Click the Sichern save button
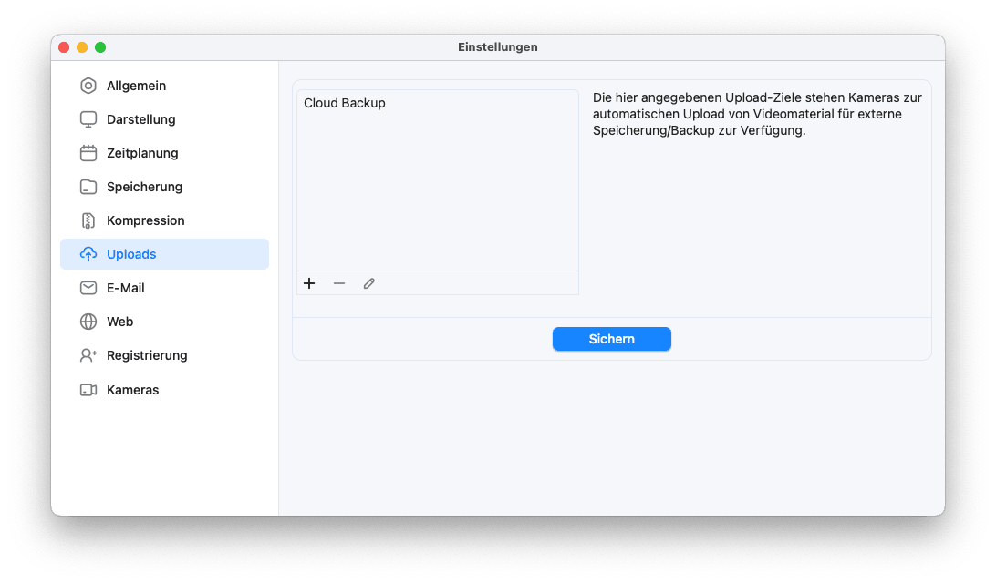The width and height of the screenshot is (996, 583). click(x=611, y=338)
